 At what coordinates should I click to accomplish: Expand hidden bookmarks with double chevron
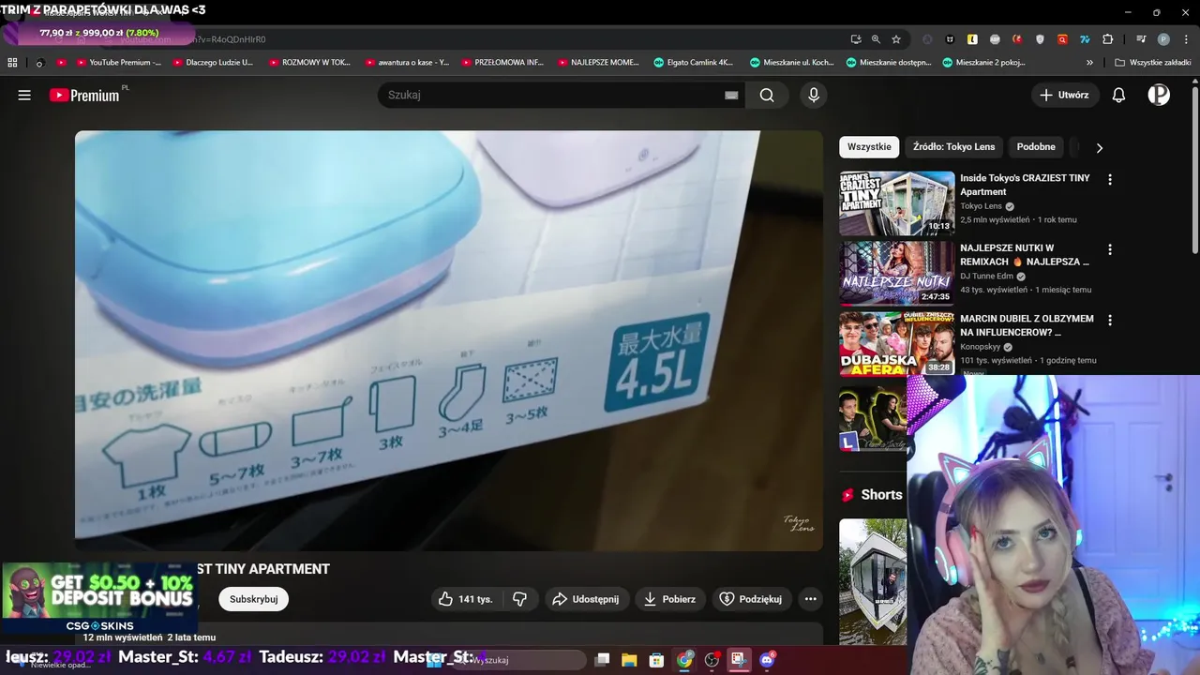1089,63
